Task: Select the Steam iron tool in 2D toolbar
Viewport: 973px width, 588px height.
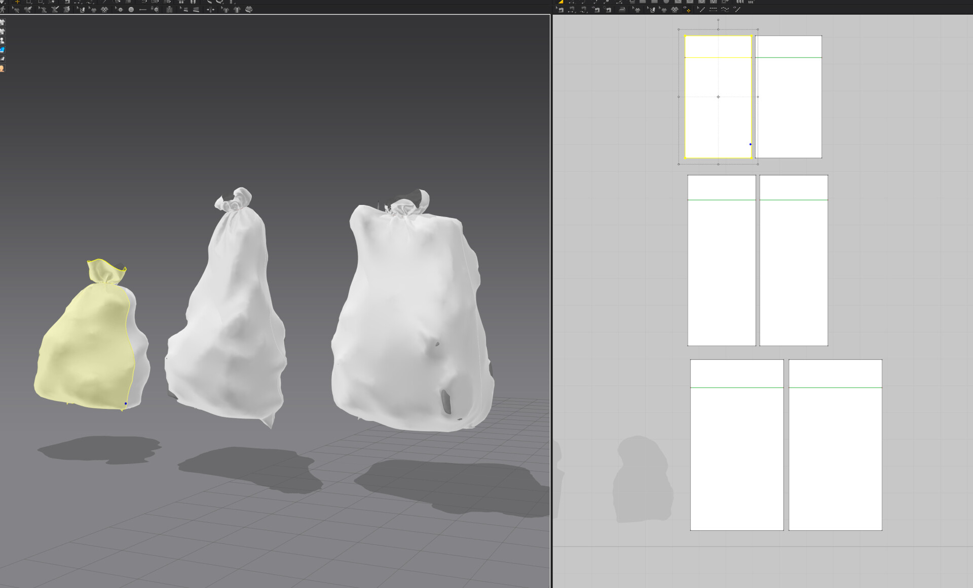Action: (622, 9)
